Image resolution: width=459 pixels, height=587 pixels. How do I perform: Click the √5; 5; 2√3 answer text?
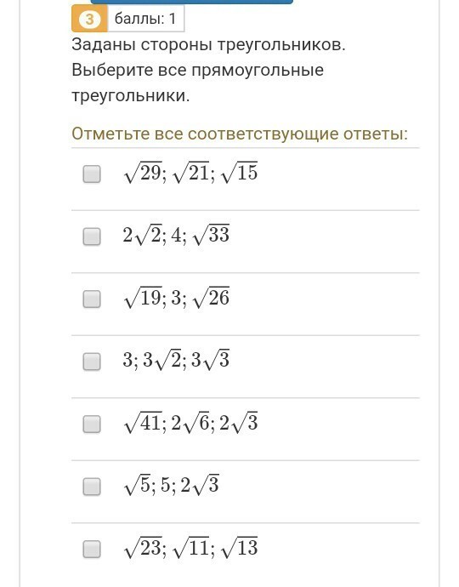pyautogui.click(x=172, y=485)
